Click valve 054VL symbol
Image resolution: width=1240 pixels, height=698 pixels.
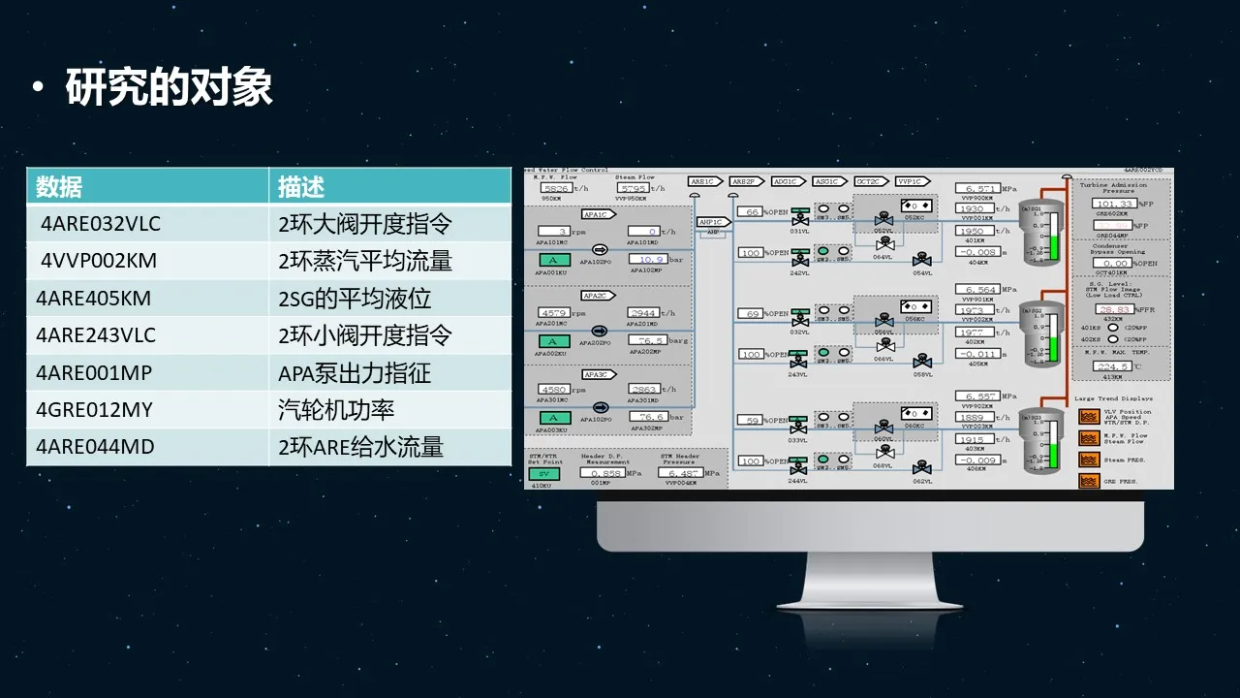922,260
